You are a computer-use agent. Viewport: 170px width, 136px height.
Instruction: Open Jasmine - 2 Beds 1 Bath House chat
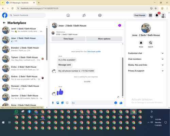point(23,97)
